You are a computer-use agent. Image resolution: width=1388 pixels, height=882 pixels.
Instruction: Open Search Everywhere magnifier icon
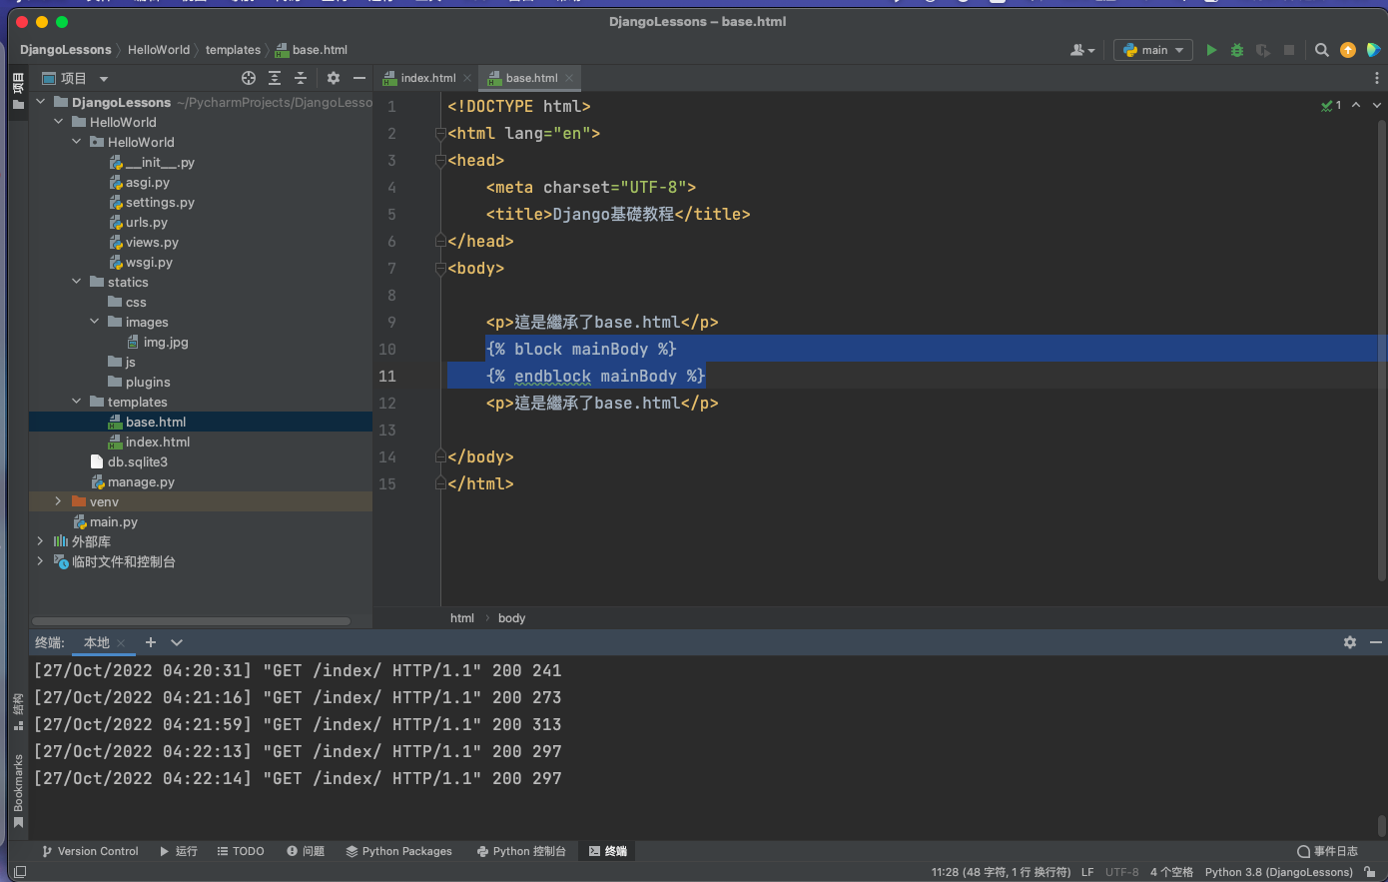tap(1321, 50)
